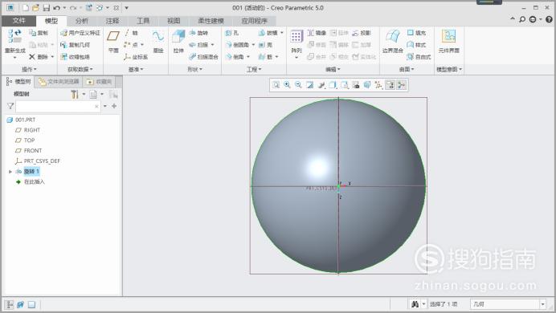Select the Swept Blend (扫描混合) tool
Viewport: 556px width, 313px height.
[x=203, y=57]
